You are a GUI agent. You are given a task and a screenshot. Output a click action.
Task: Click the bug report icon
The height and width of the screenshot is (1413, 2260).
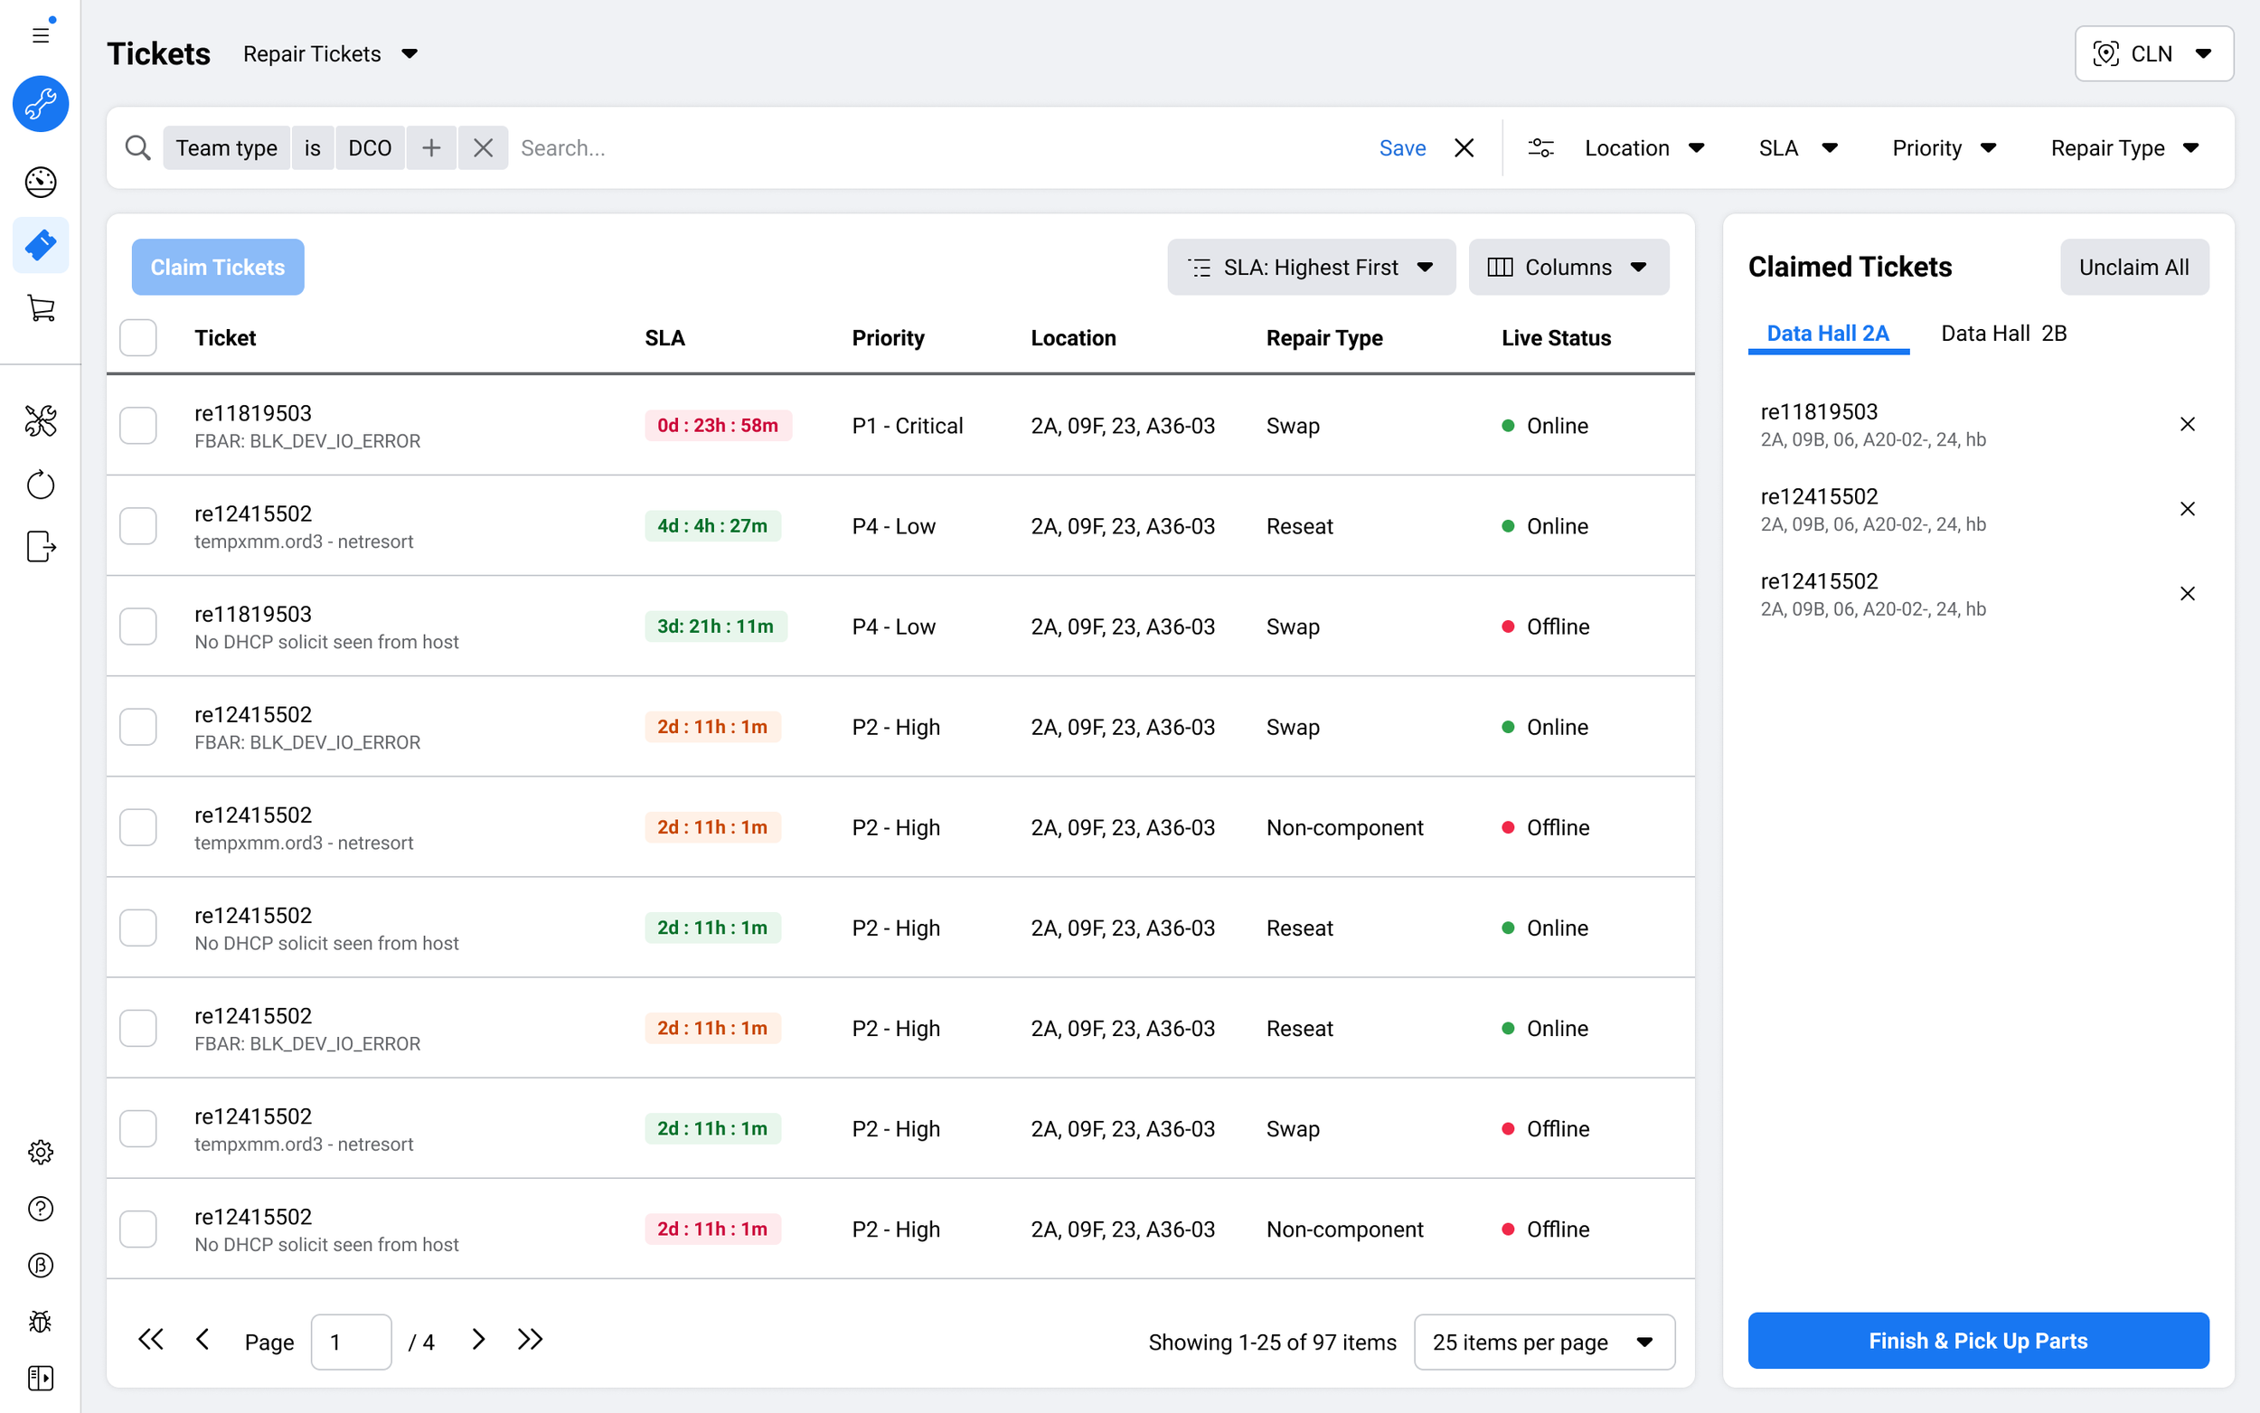40,1321
